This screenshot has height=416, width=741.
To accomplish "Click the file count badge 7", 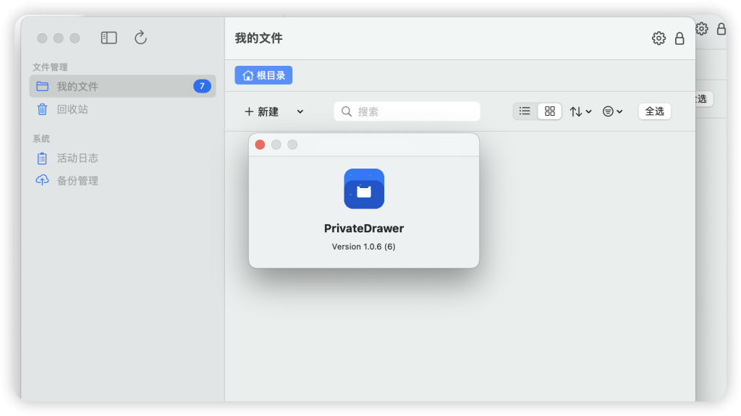I will click(202, 86).
